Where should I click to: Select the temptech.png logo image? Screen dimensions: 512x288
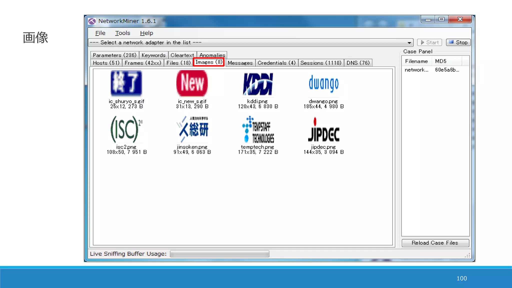[258, 130]
